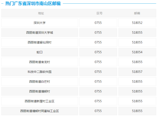This screenshot has height=118, width=157.
Task: Select 西丽街道新屋村工业区 address
Action: [x=40, y=101]
